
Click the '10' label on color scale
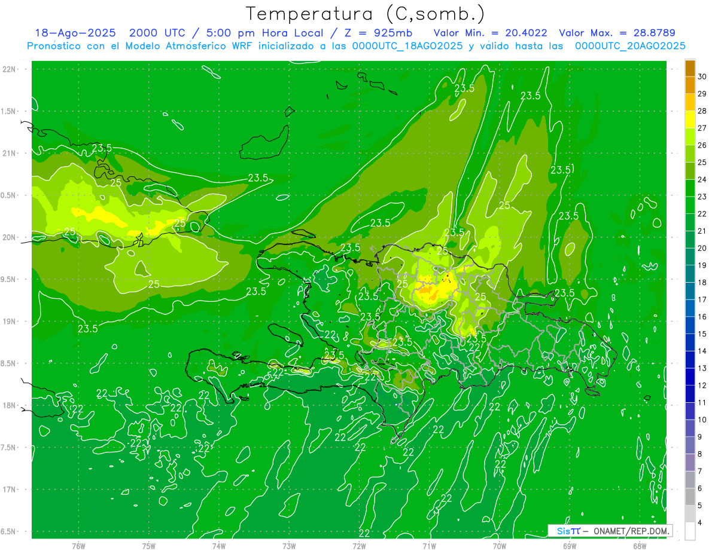coord(702,420)
